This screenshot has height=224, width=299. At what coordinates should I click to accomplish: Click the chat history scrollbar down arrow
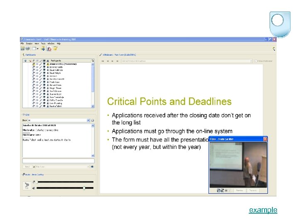[93, 156]
